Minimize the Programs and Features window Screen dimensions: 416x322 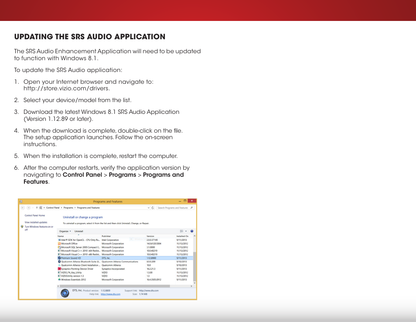[x=180, y=201]
